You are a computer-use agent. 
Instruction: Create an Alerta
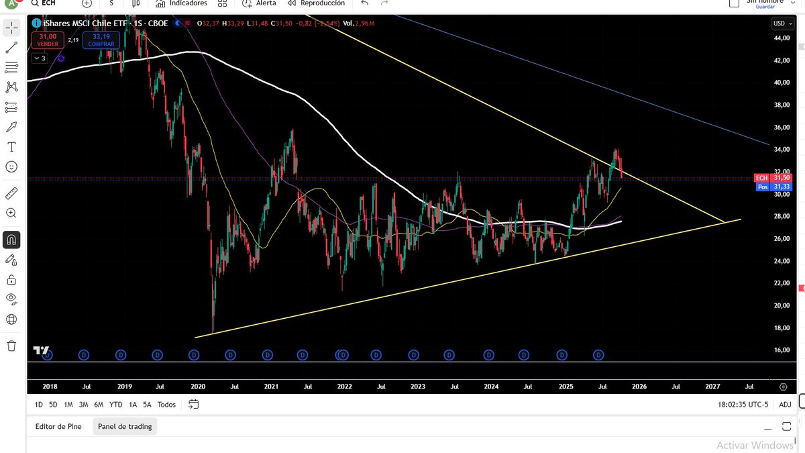[260, 3]
